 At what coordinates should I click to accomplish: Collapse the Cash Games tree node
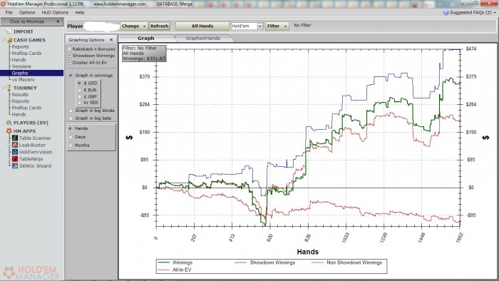click(4, 40)
